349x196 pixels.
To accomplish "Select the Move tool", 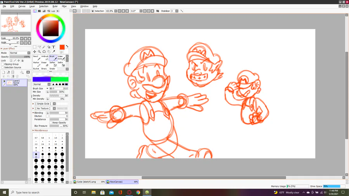I will click(35, 52).
